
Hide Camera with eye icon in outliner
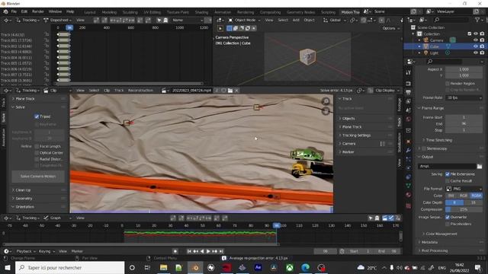[475, 40]
